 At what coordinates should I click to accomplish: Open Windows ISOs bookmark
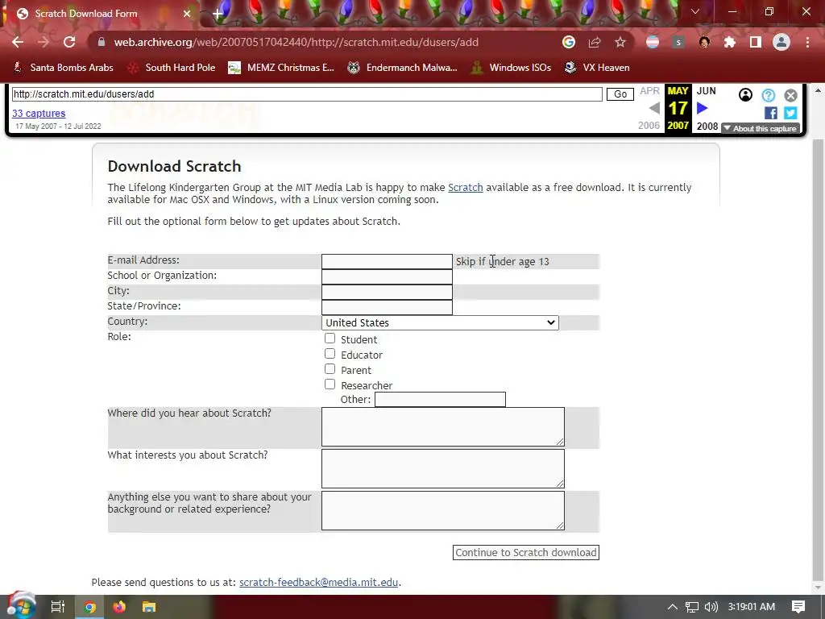[511, 68]
